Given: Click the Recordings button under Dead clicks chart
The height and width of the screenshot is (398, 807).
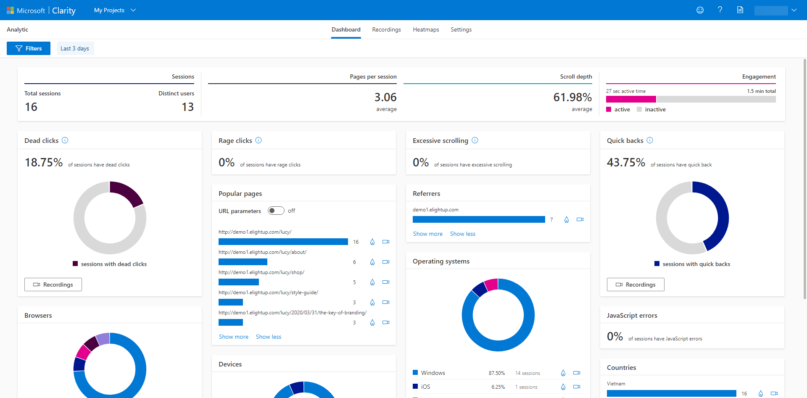Looking at the screenshot, I should [x=53, y=285].
